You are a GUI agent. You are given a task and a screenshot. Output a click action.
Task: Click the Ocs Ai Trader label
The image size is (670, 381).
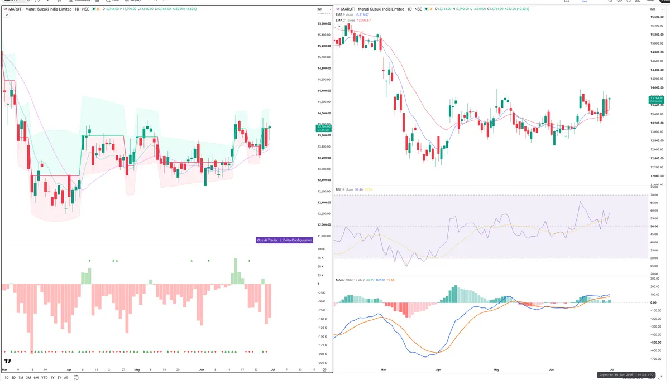tap(267, 240)
